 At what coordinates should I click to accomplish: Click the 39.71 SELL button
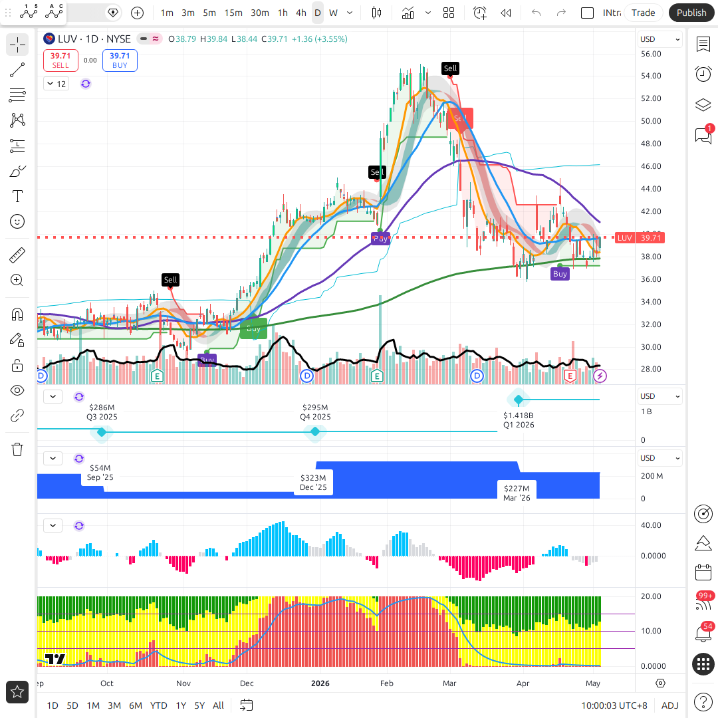pos(60,60)
